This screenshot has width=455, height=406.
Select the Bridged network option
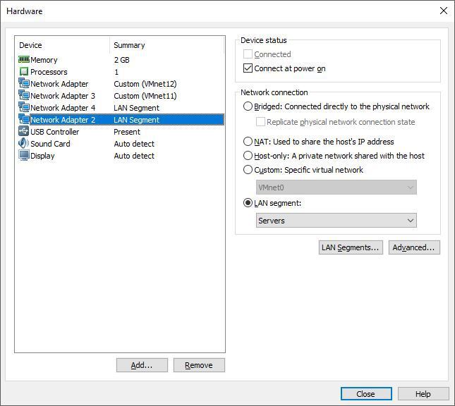pyautogui.click(x=248, y=106)
